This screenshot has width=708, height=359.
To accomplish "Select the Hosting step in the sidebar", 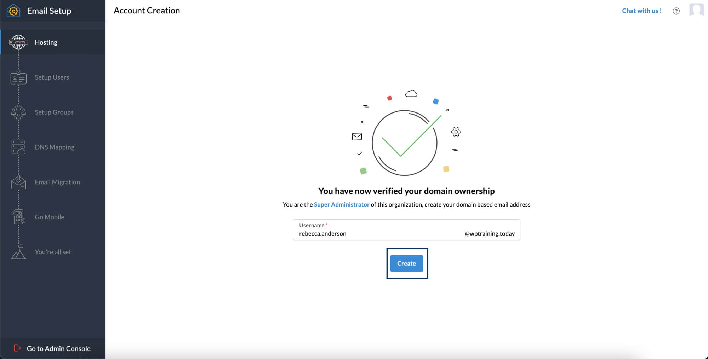I will tap(46, 42).
